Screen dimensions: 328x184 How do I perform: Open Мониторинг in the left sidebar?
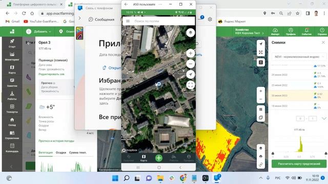tap(12, 56)
